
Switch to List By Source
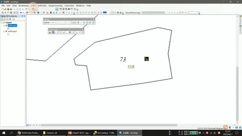(5, 19)
